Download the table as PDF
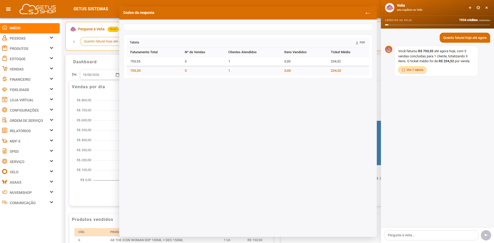The width and height of the screenshot is (494, 243). pos(360,42)
